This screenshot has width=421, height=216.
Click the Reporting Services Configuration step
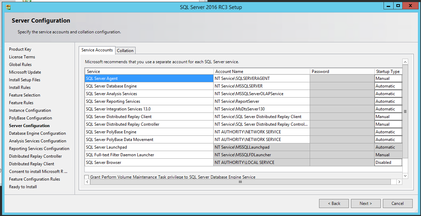click(x=39, y=149)
